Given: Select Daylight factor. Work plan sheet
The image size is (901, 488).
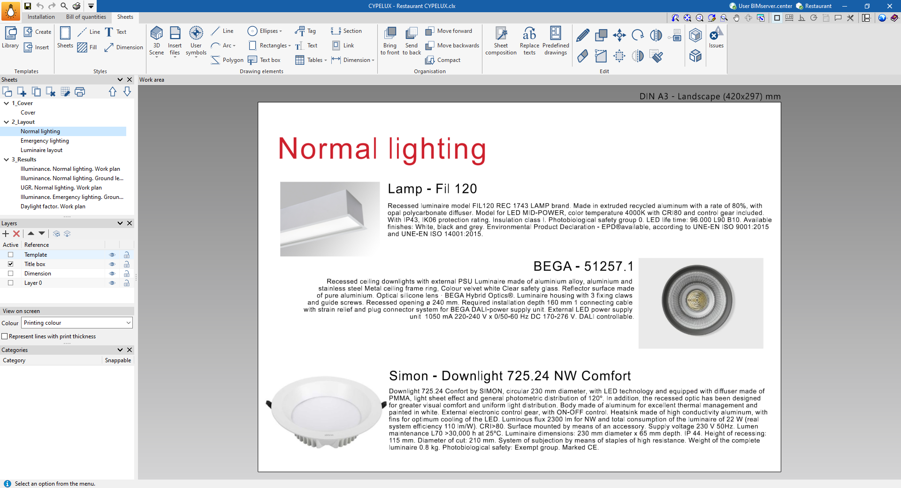Looking at the screenshot, I should tap(53, 206).
